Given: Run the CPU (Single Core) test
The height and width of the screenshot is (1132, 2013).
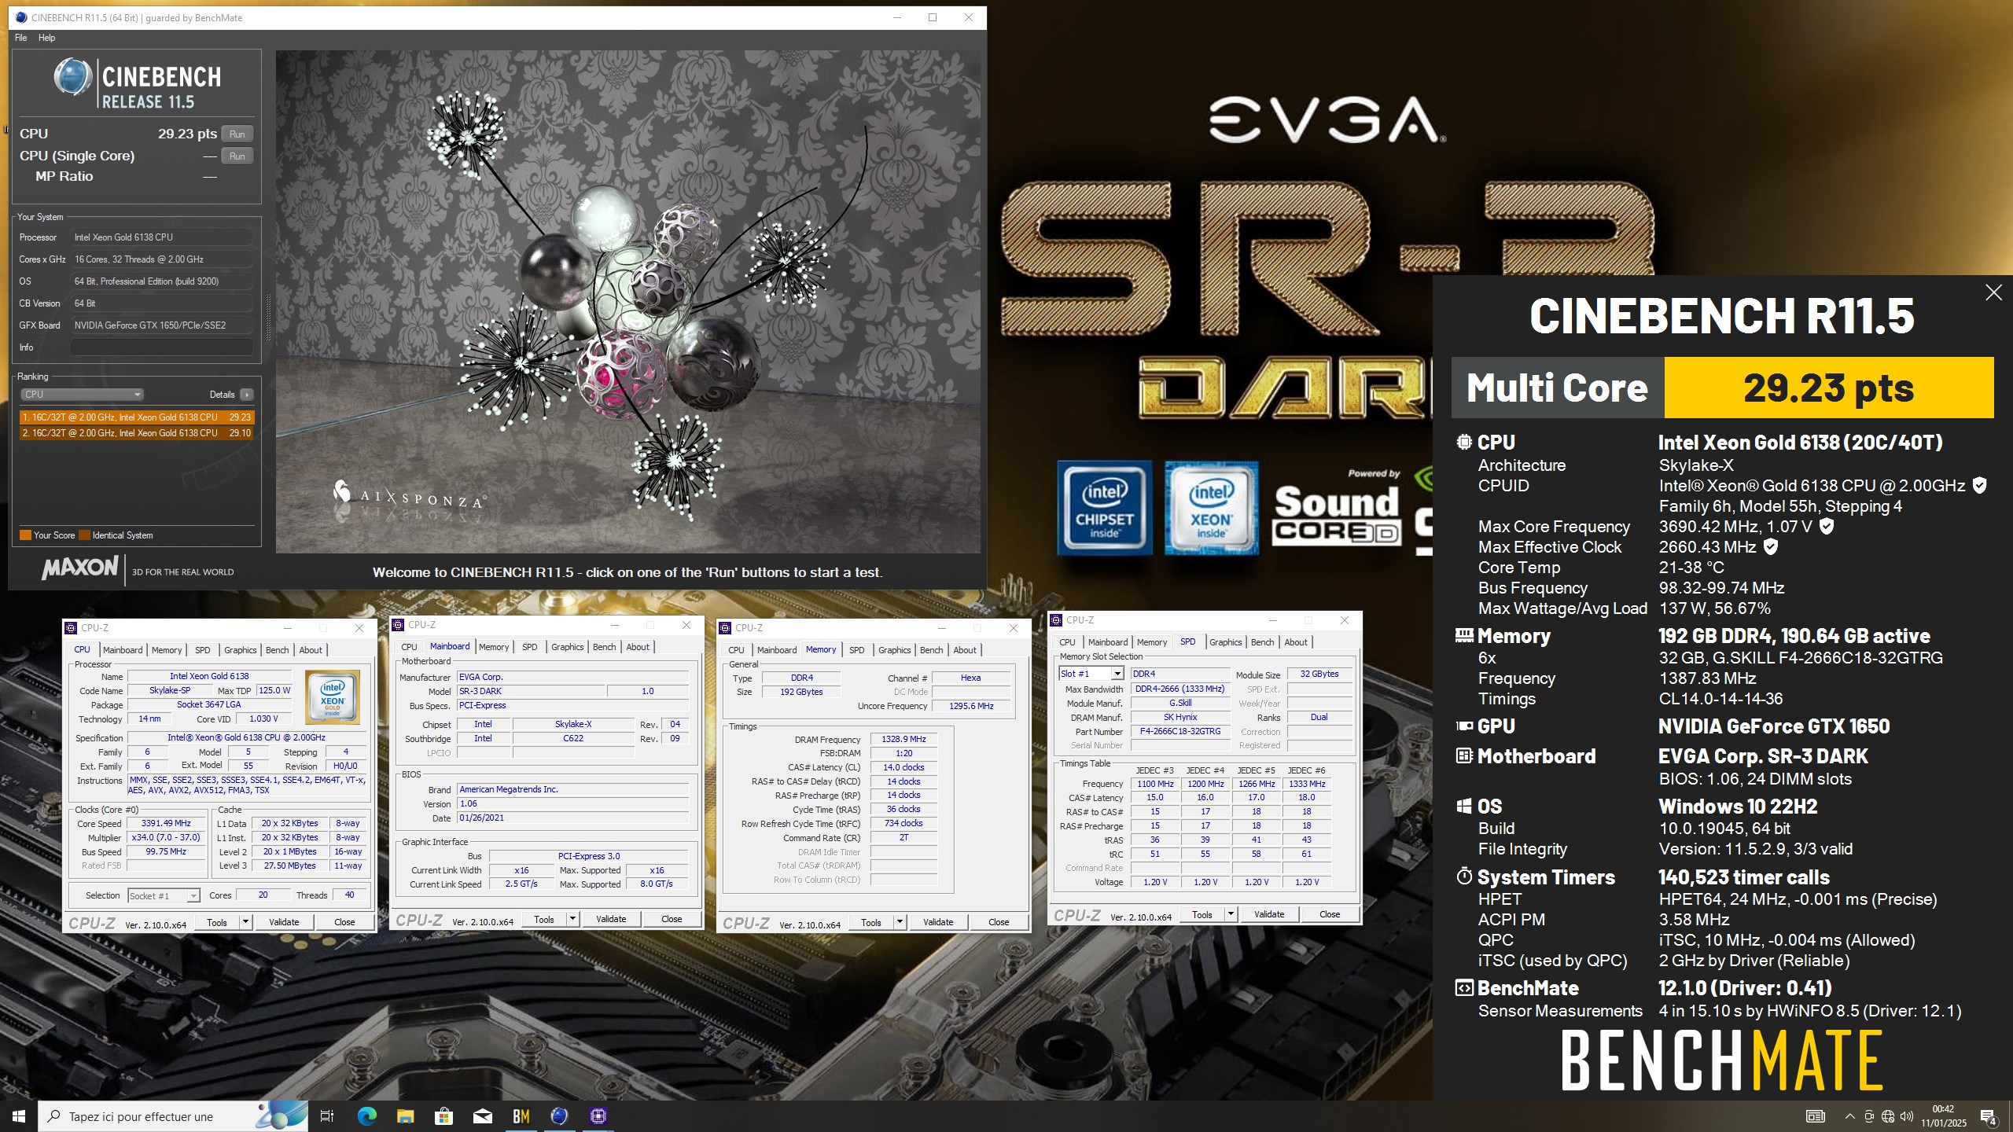Looking at the screenshot, I should [237, 156].
